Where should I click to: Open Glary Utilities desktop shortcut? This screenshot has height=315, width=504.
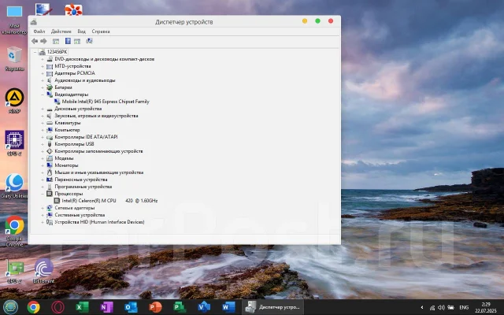[x=14, y=186]
